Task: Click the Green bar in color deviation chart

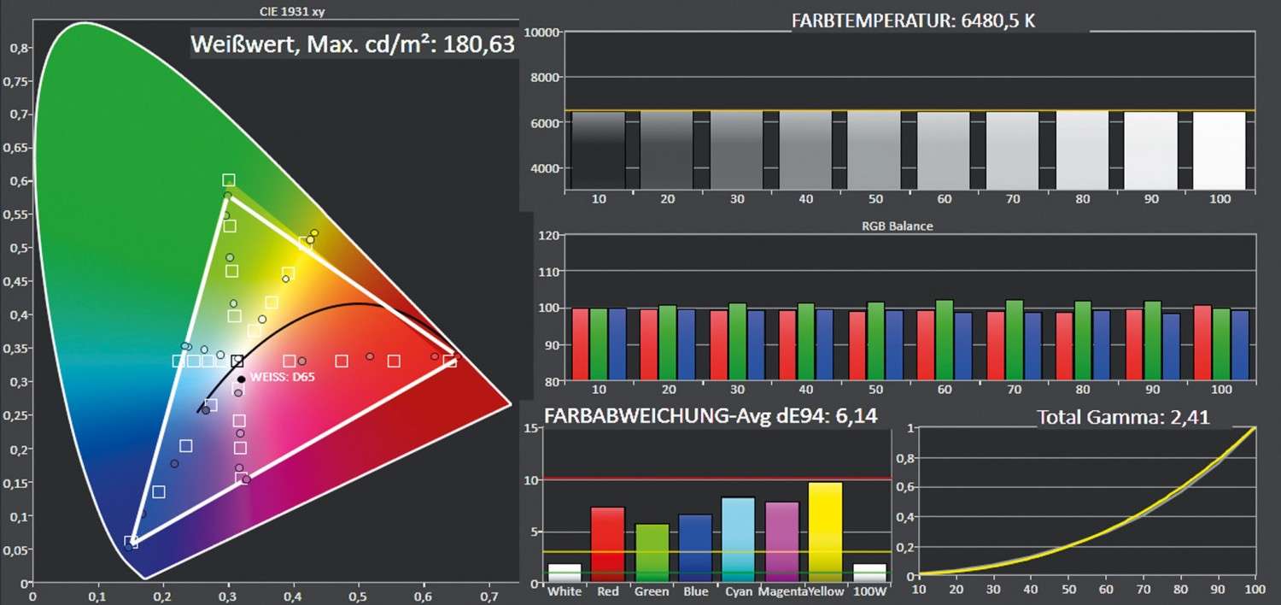Action: pyautogui.click(x=652, y=554)
